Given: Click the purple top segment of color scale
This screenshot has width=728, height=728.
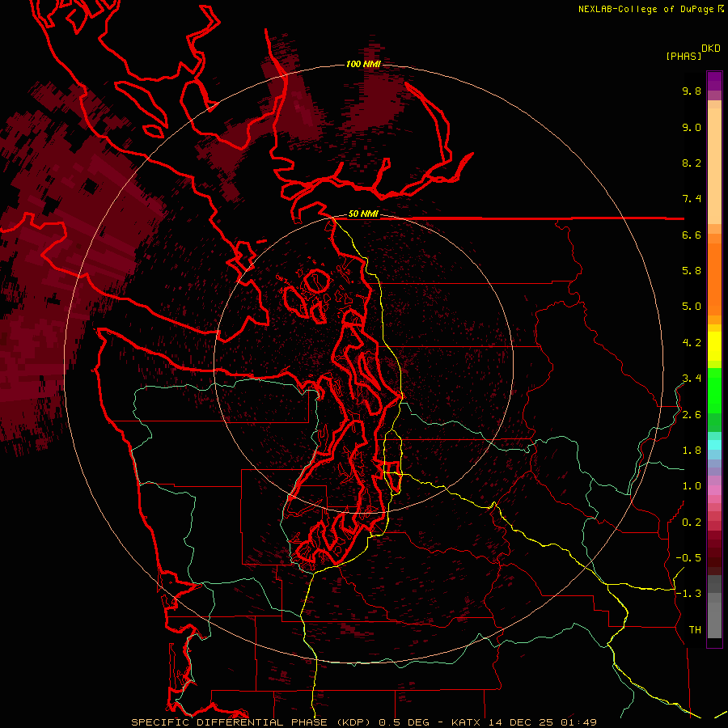Looking at the screenshot, I should click(714, 81).
